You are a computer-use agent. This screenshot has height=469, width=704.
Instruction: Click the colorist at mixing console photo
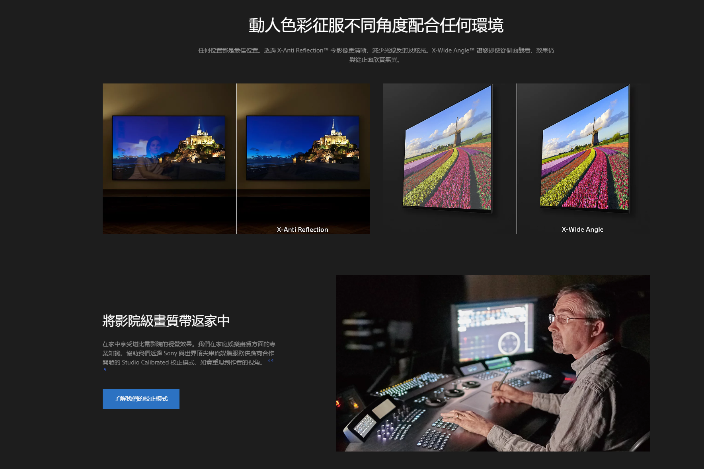tap(493, 363)
